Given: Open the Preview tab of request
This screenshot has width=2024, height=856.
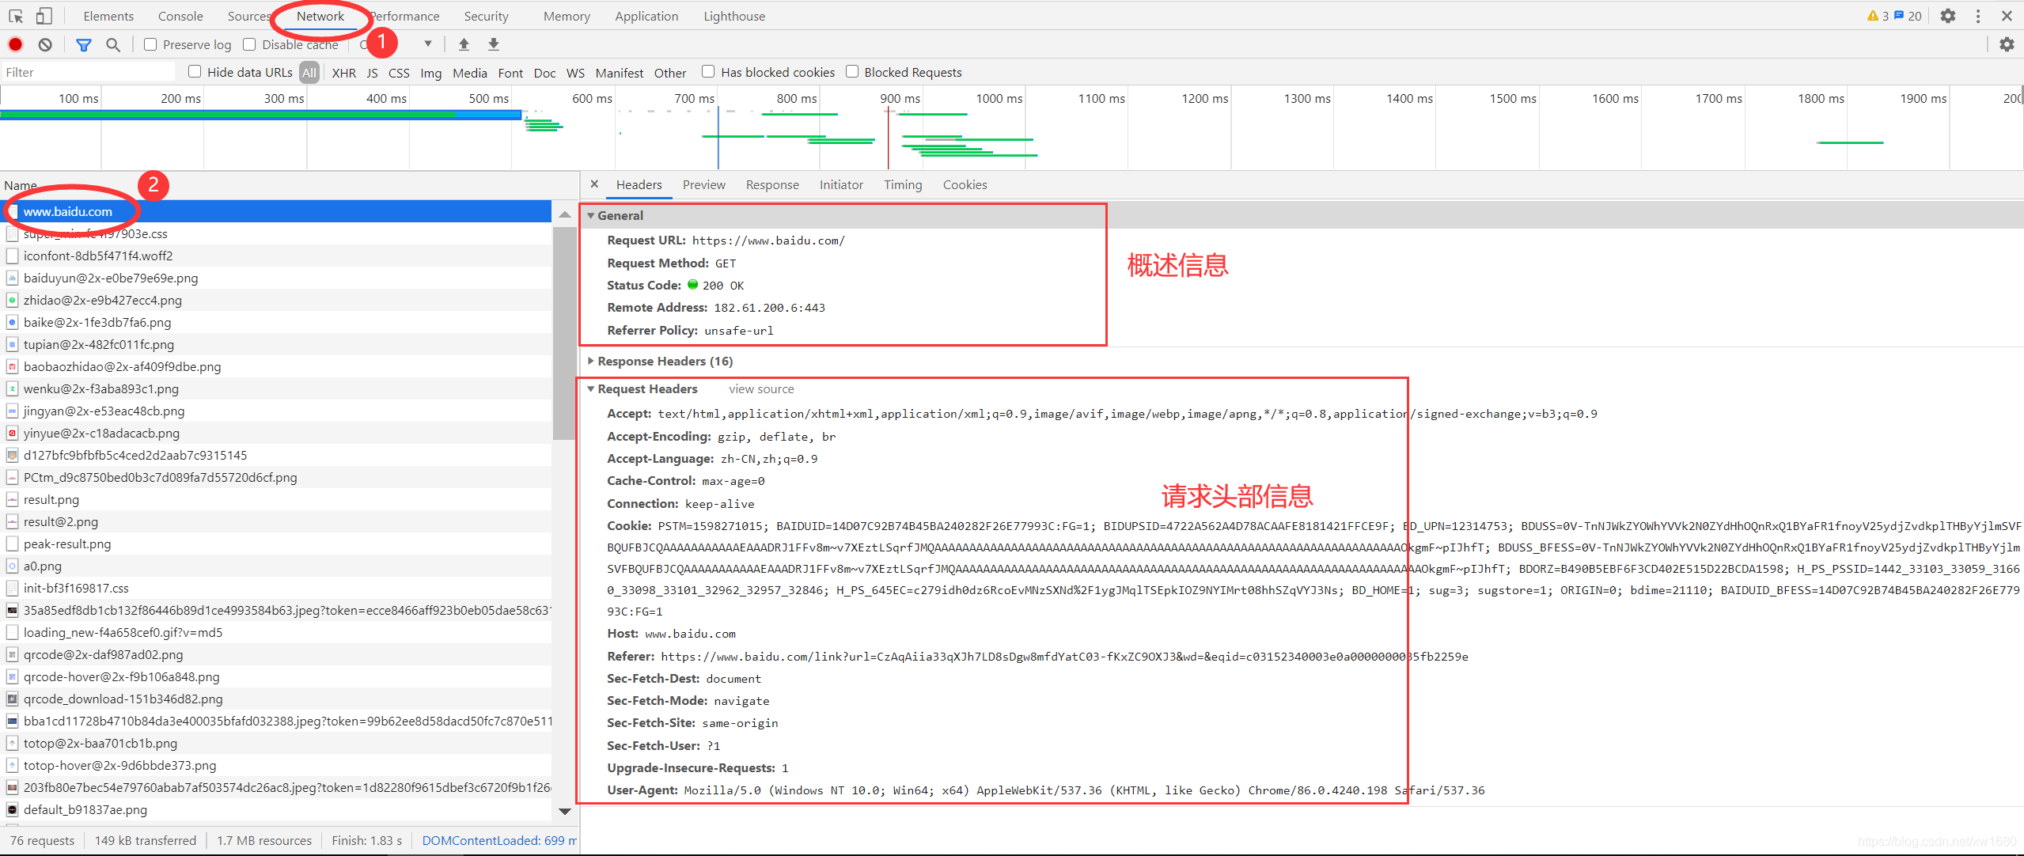Looking at the screenshot, I should (703, 184).
